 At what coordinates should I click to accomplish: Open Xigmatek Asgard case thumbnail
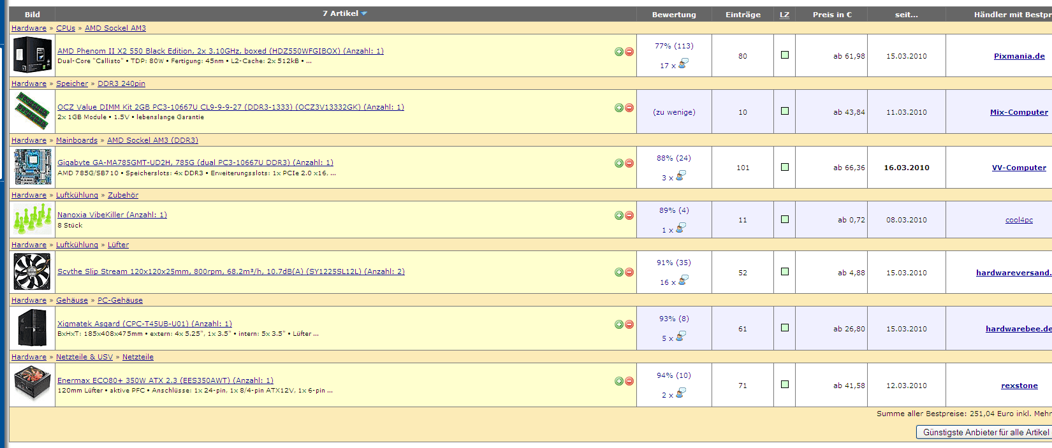point(32,328)
